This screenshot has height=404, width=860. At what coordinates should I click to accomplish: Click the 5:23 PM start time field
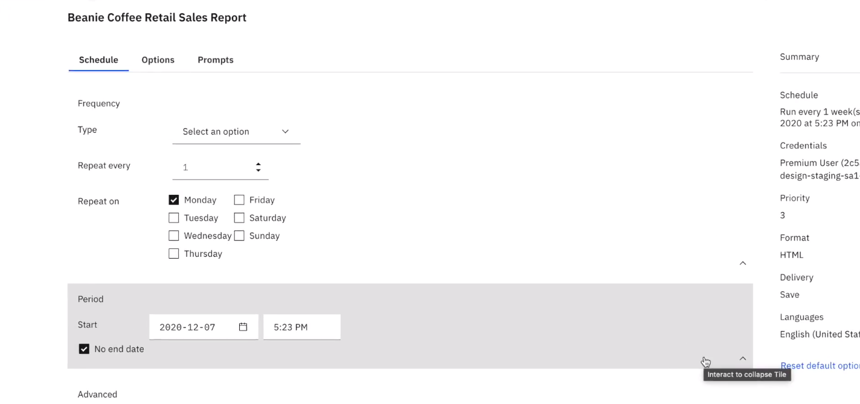point(301,327)
